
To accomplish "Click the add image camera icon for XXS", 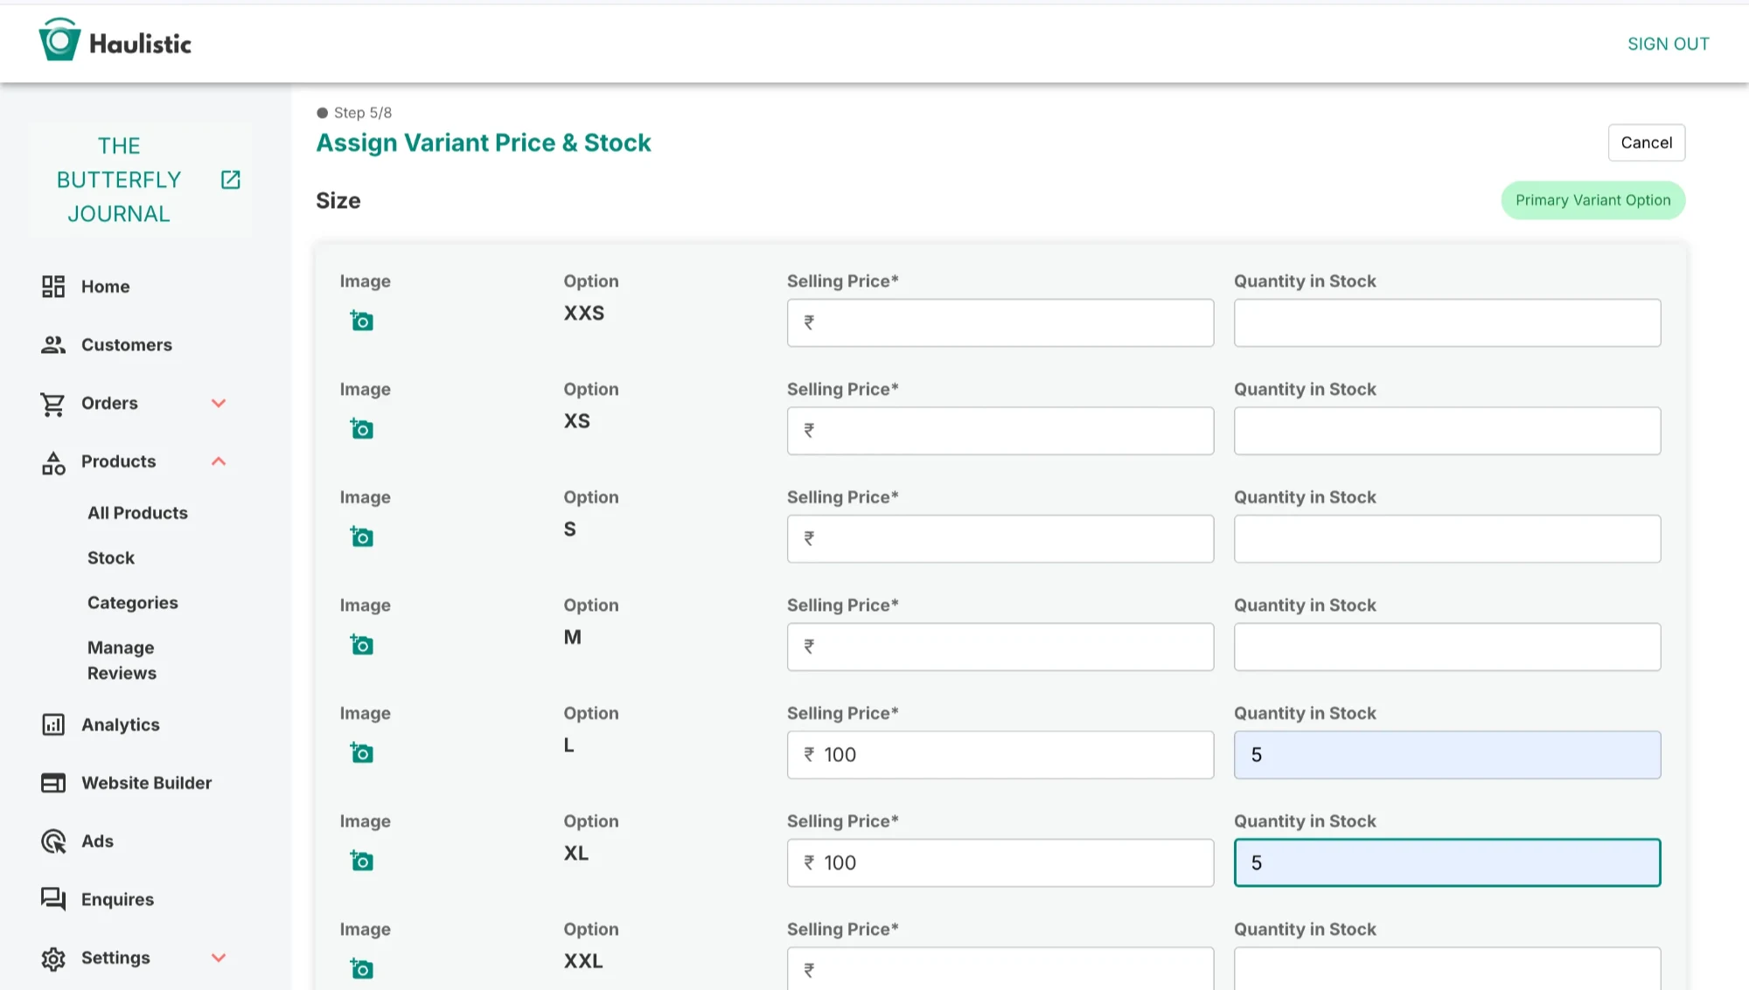I will tap(361, 322).
